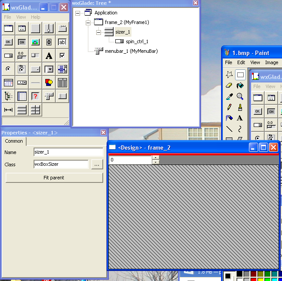The image size is (282, 281).
Task: Choose the custom widget question mark icon
Action: pyautogui.click(x=35, y=96)
